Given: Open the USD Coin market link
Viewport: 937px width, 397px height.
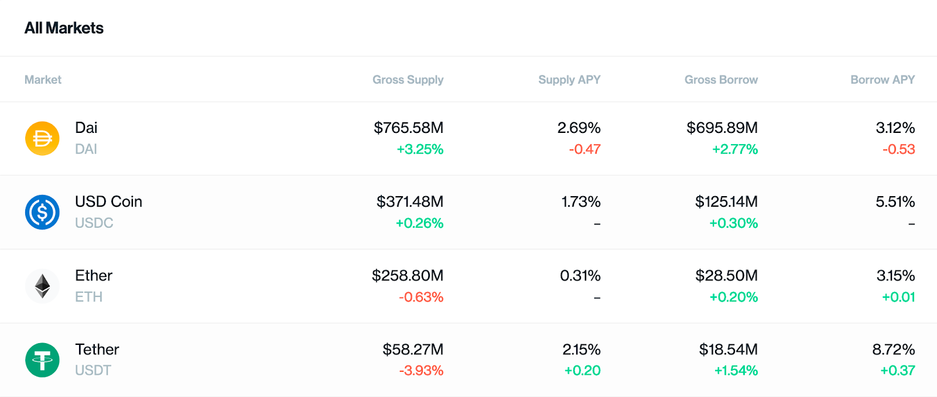Looking at the screenshot, I should 108,201.
